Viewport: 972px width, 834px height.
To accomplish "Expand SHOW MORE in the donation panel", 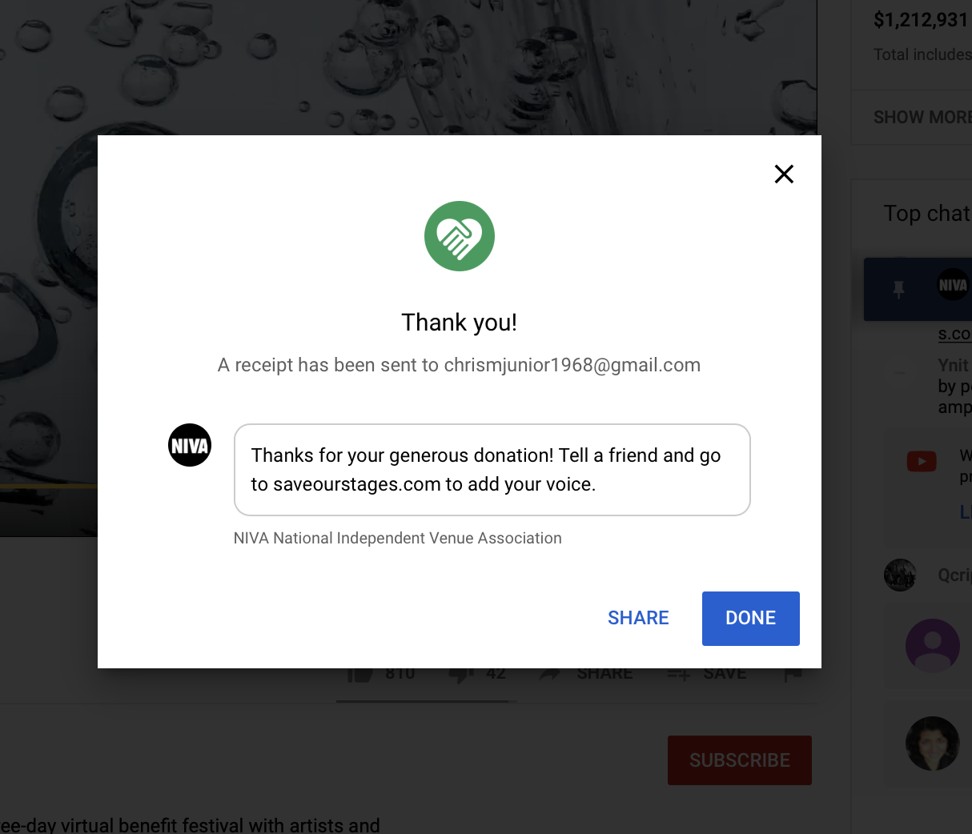I will pyautogui.click(x=922, y=118).
